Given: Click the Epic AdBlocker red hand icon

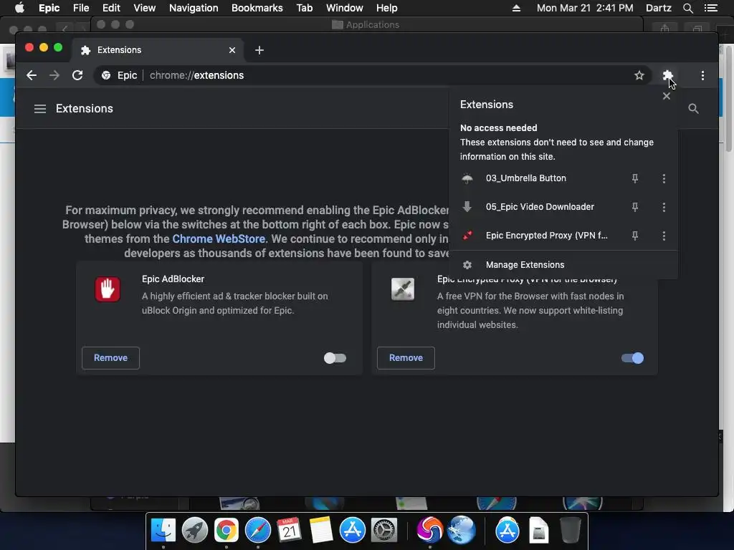Looking at the screenshot, I should [x=108, y=289].
